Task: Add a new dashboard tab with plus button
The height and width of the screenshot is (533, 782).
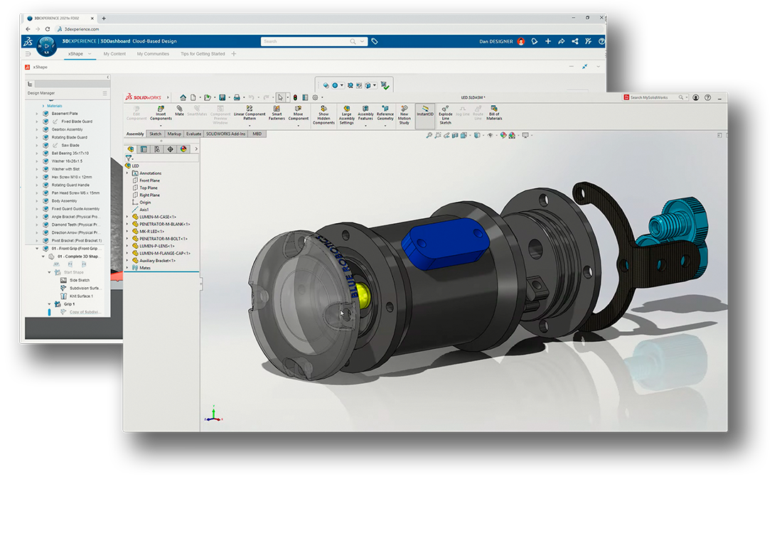Action: pyautogui.click(x=234, y=54)
